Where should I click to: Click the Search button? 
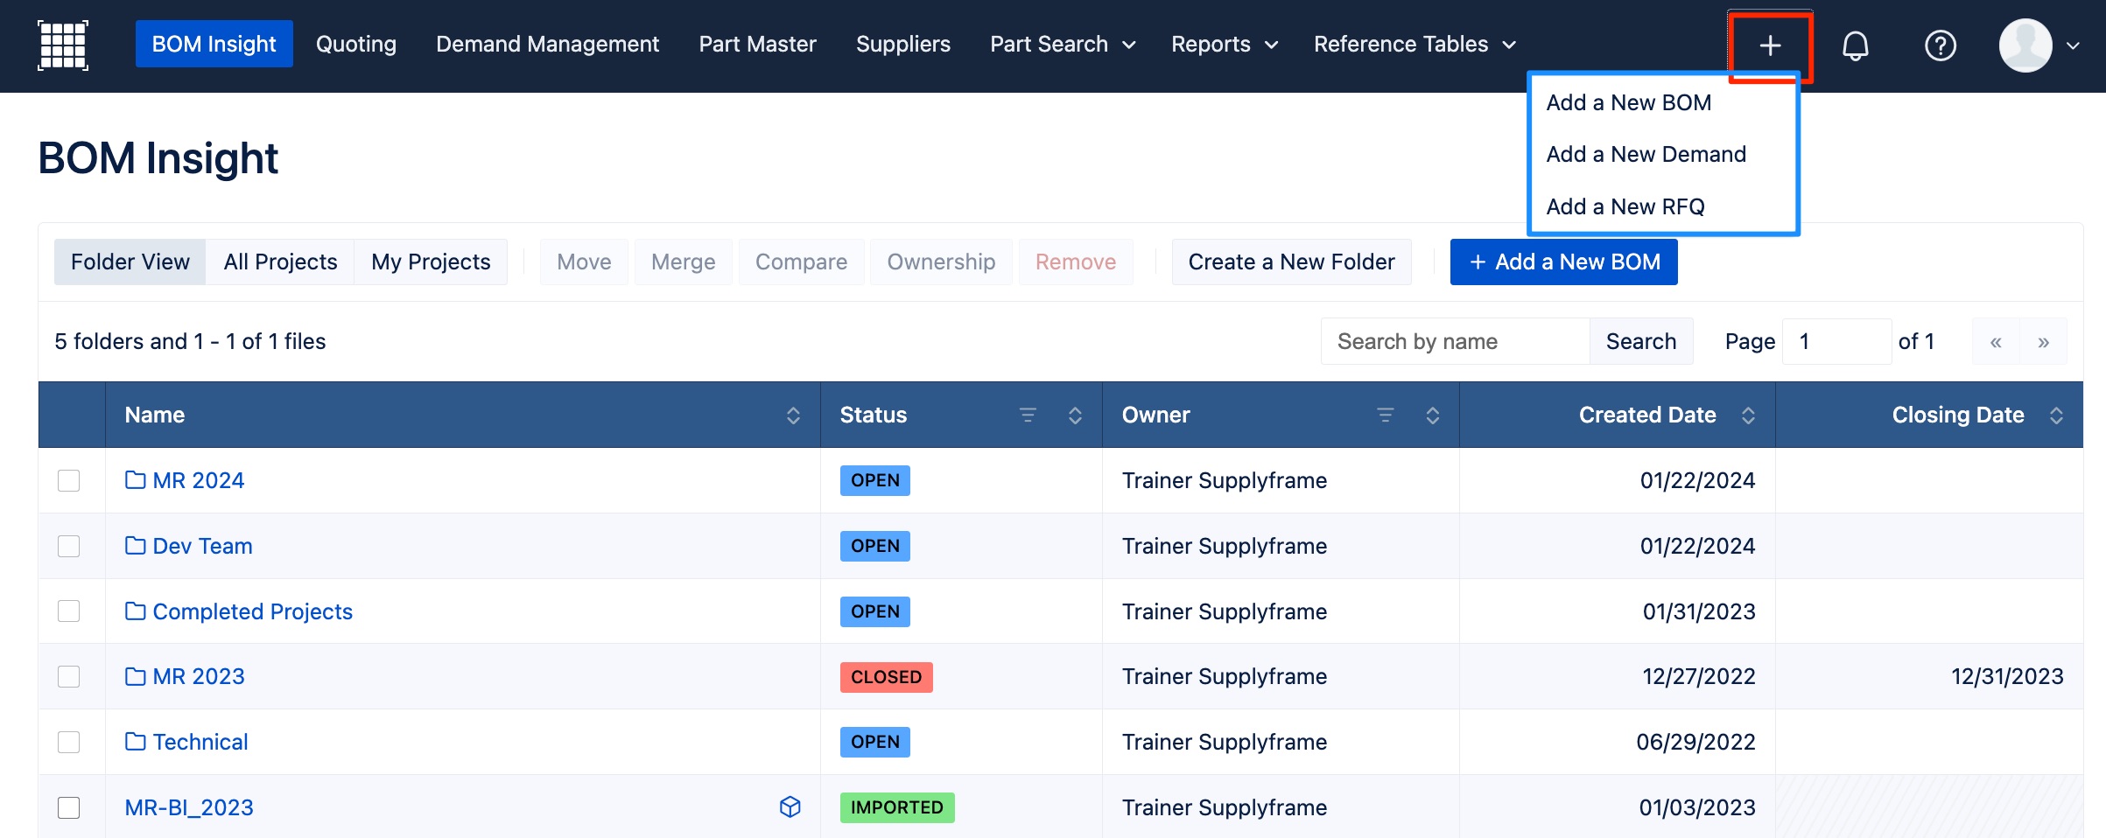click(1641, 341)
